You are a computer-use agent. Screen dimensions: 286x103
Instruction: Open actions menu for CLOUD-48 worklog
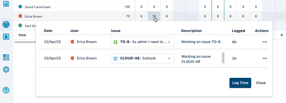click(x=265, y=58)
